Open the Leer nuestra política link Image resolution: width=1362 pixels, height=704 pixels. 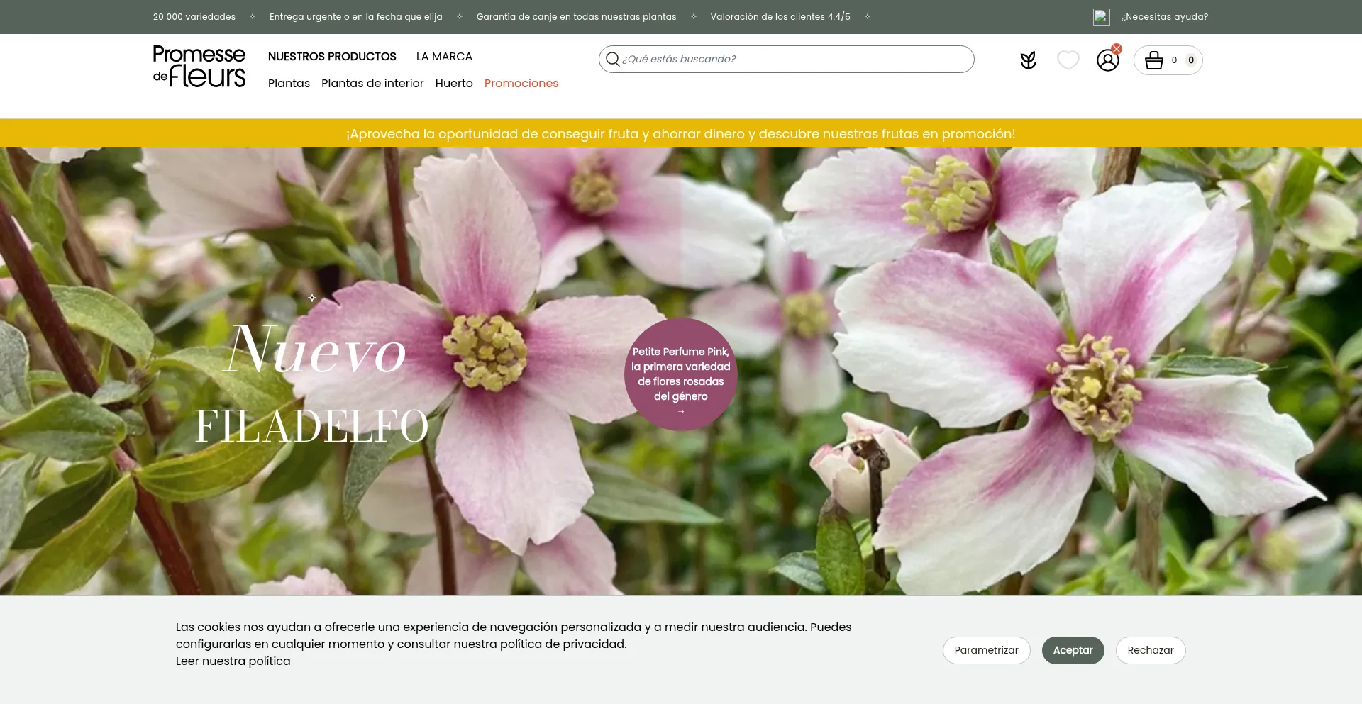pyautogui.click(x=233, y=661)
